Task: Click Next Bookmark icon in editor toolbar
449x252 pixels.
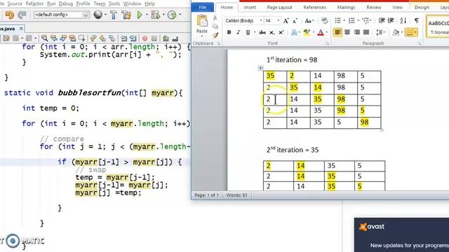Action: pyautogui.click(x=102, y=38)
